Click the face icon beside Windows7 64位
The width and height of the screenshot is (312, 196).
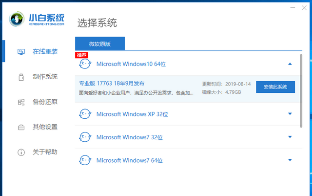pos(85,160)
